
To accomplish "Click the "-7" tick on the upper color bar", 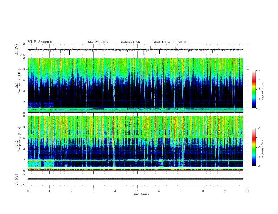I will 259,108.
